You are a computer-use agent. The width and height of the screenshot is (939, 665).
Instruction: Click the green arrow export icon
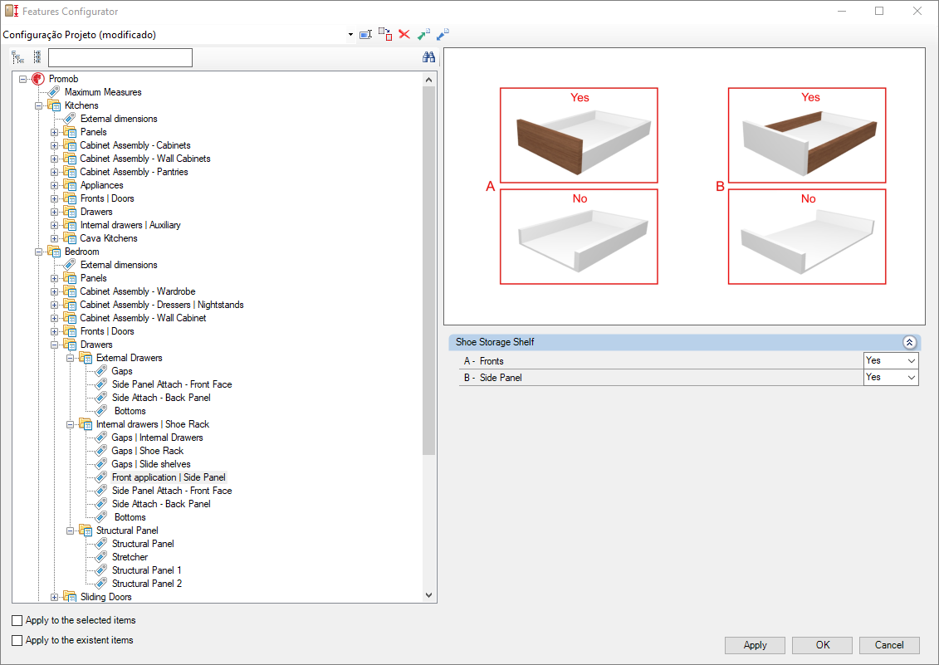point(423,35)
